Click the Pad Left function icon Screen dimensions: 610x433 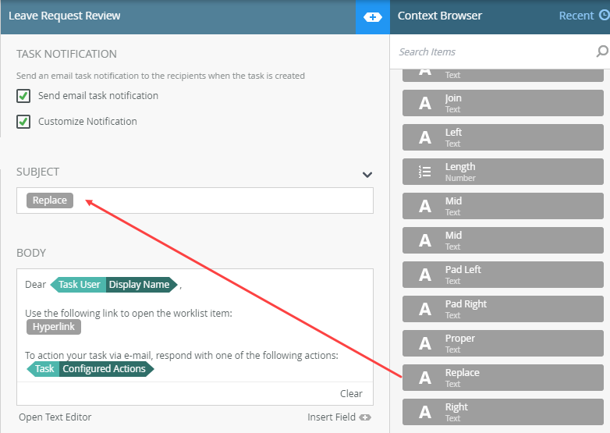click(x=425, y=275)
